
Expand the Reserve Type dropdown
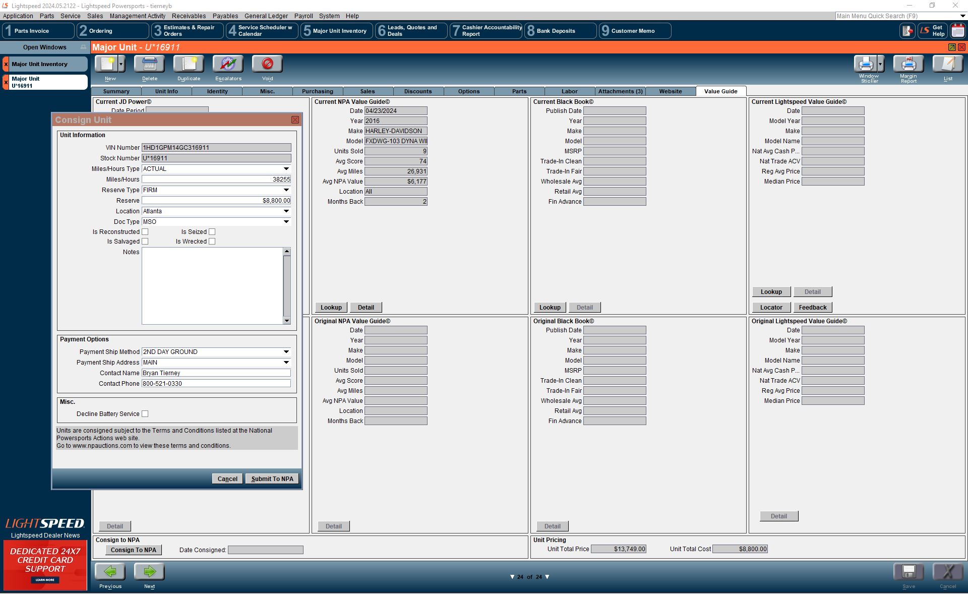click(286, 190)
